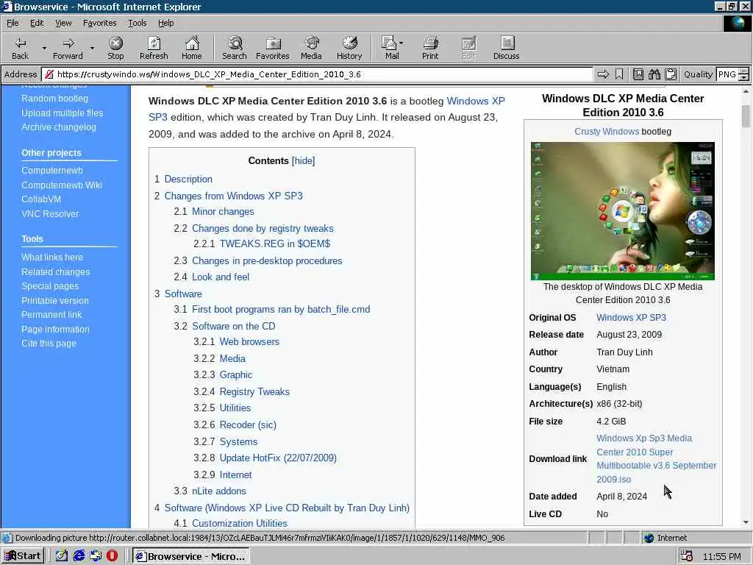753x565 pixels.
Task: Open Archive changelog link
Action: coord(59,127)
